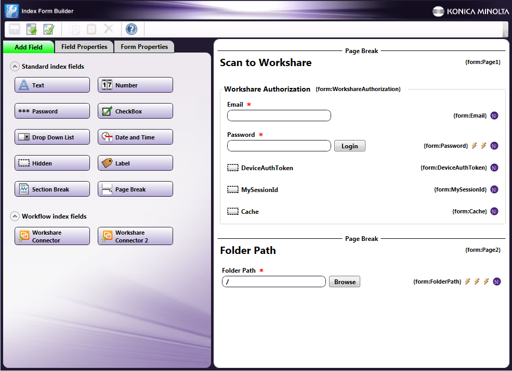Click the N badge beside {form:DeviceAuthToken}
Image resolution: width=512 pixels, height=371 pixels.
pos(494,168)
